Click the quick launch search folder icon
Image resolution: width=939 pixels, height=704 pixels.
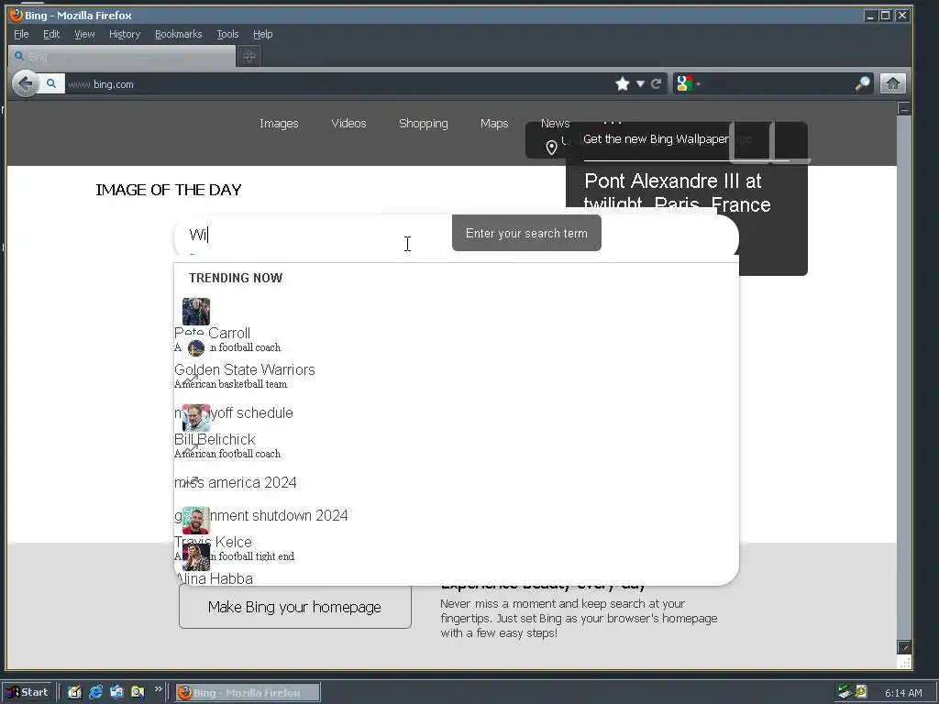(x=138, y=692)
